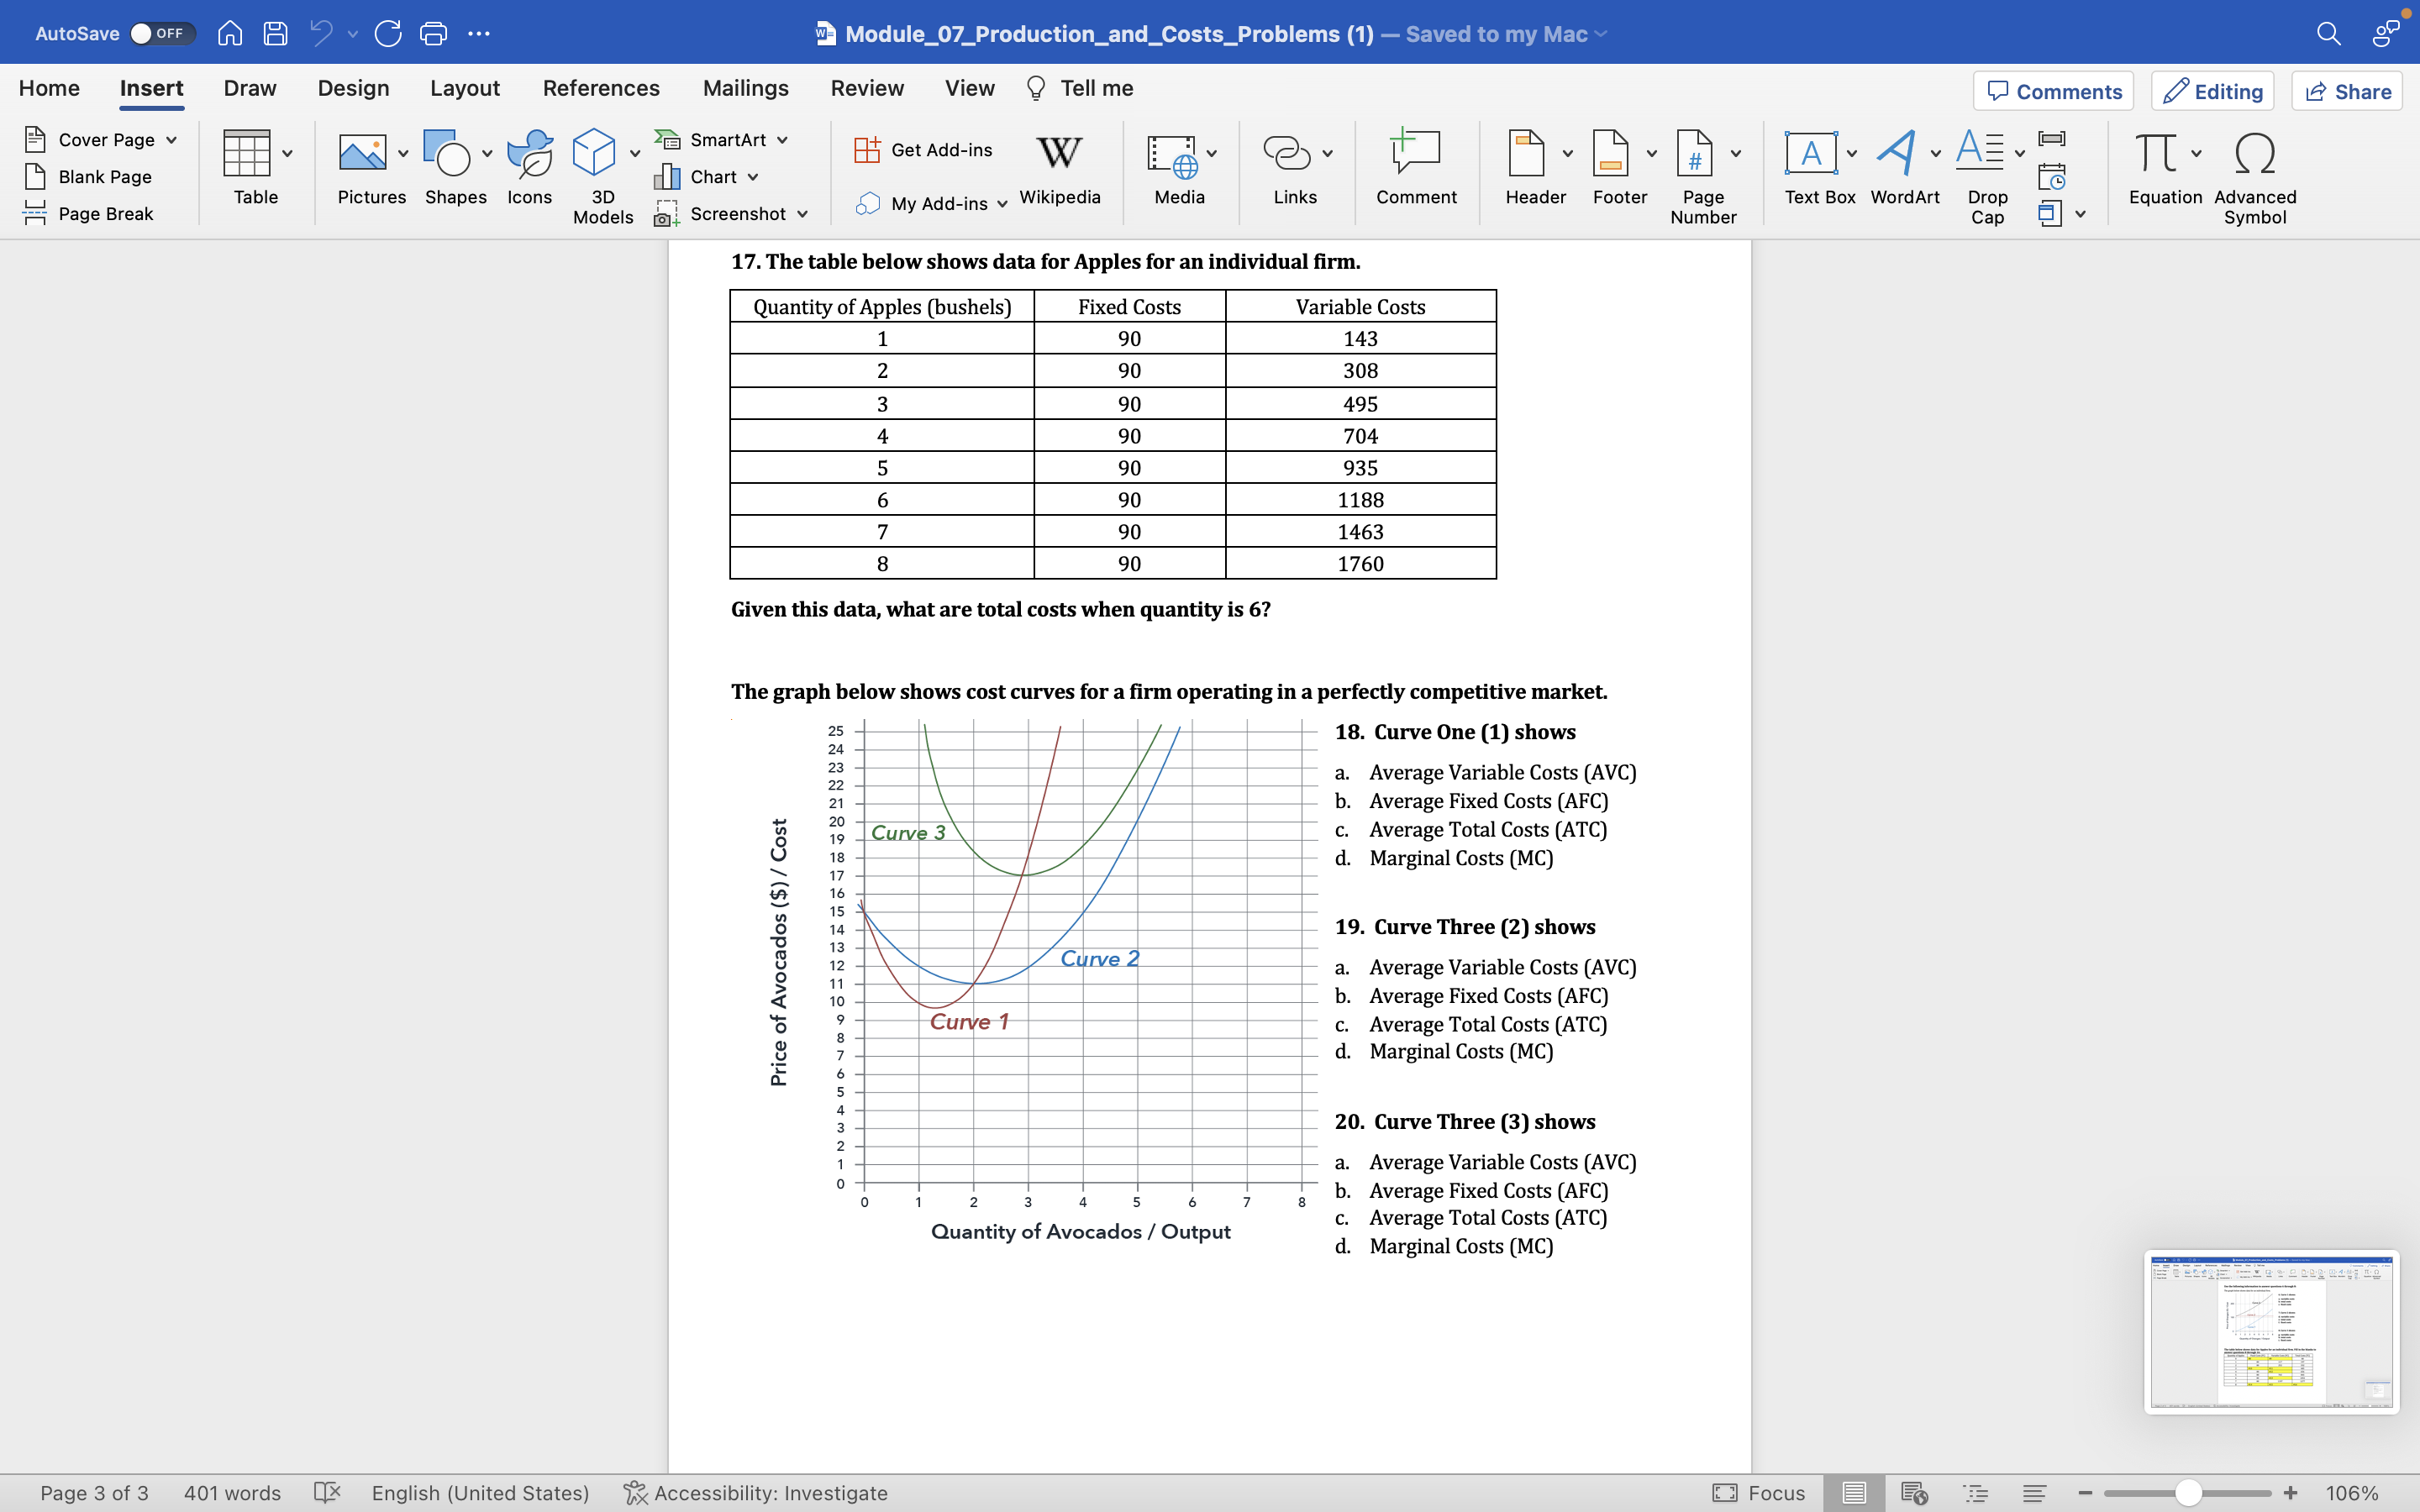Insert a Table from the ribbon
Viewport: 2420px width, 1512px height.
coord(246,155)
